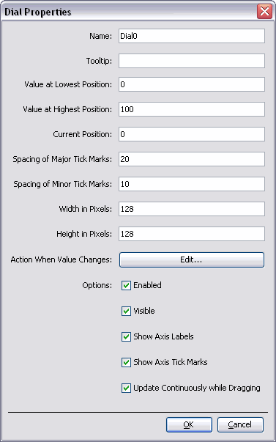
Task: Select the Value at Lowest Position field
Action: [192, 84]
